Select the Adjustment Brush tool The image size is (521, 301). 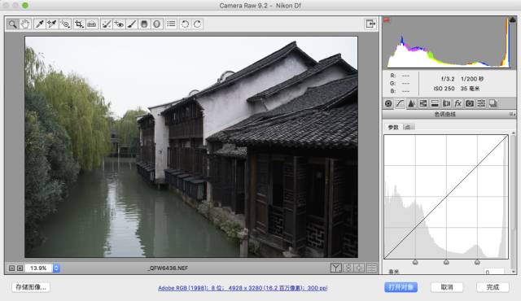[132, 24]
